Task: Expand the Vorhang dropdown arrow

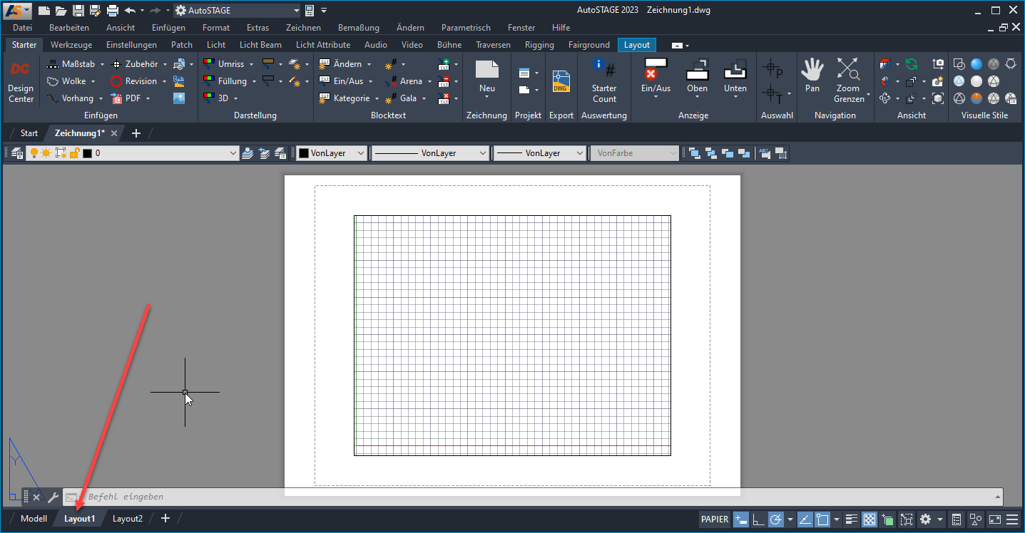Action: pos(101,98)
